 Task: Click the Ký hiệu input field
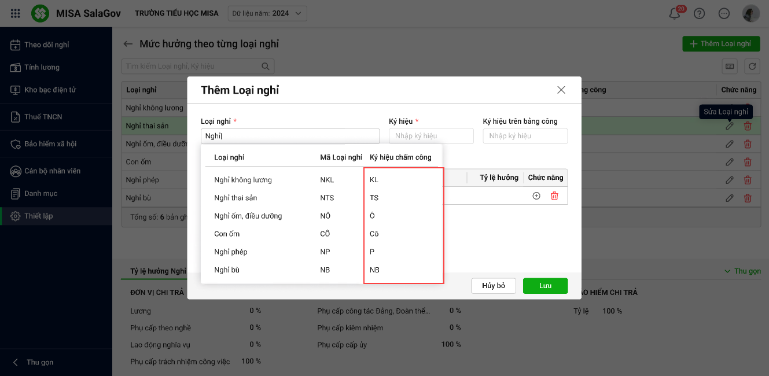coord(431,136)
